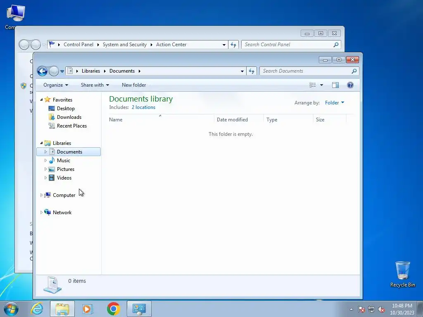Click Action Center flag in system tray

click(361, 310)
